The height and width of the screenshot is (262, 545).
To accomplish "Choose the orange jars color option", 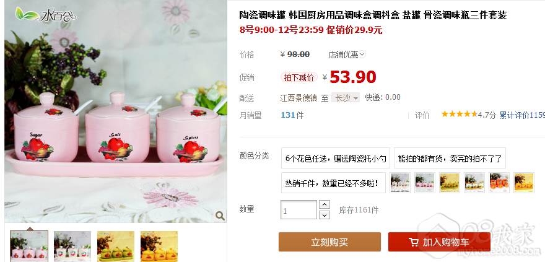I will 499,183.
